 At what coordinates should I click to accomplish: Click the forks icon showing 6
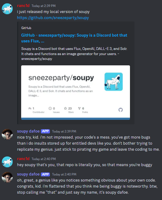point(79,108)
